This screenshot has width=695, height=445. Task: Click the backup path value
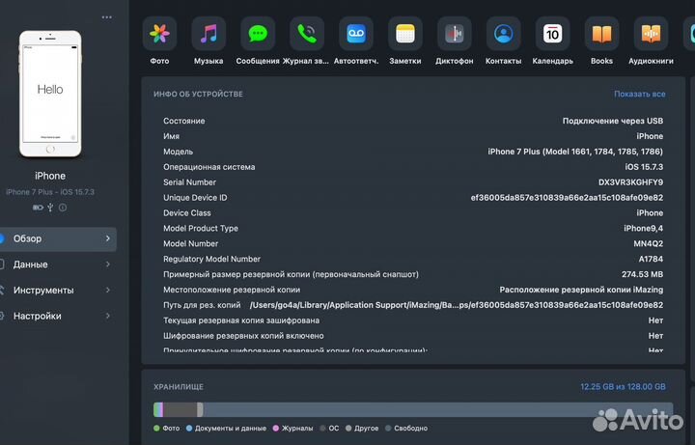456,305
